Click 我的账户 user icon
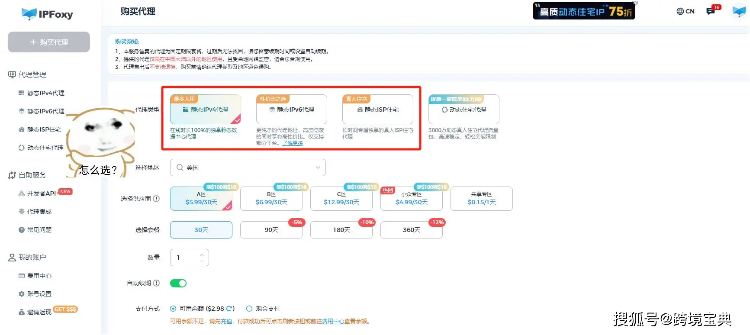750x335 pixels. 12,258
